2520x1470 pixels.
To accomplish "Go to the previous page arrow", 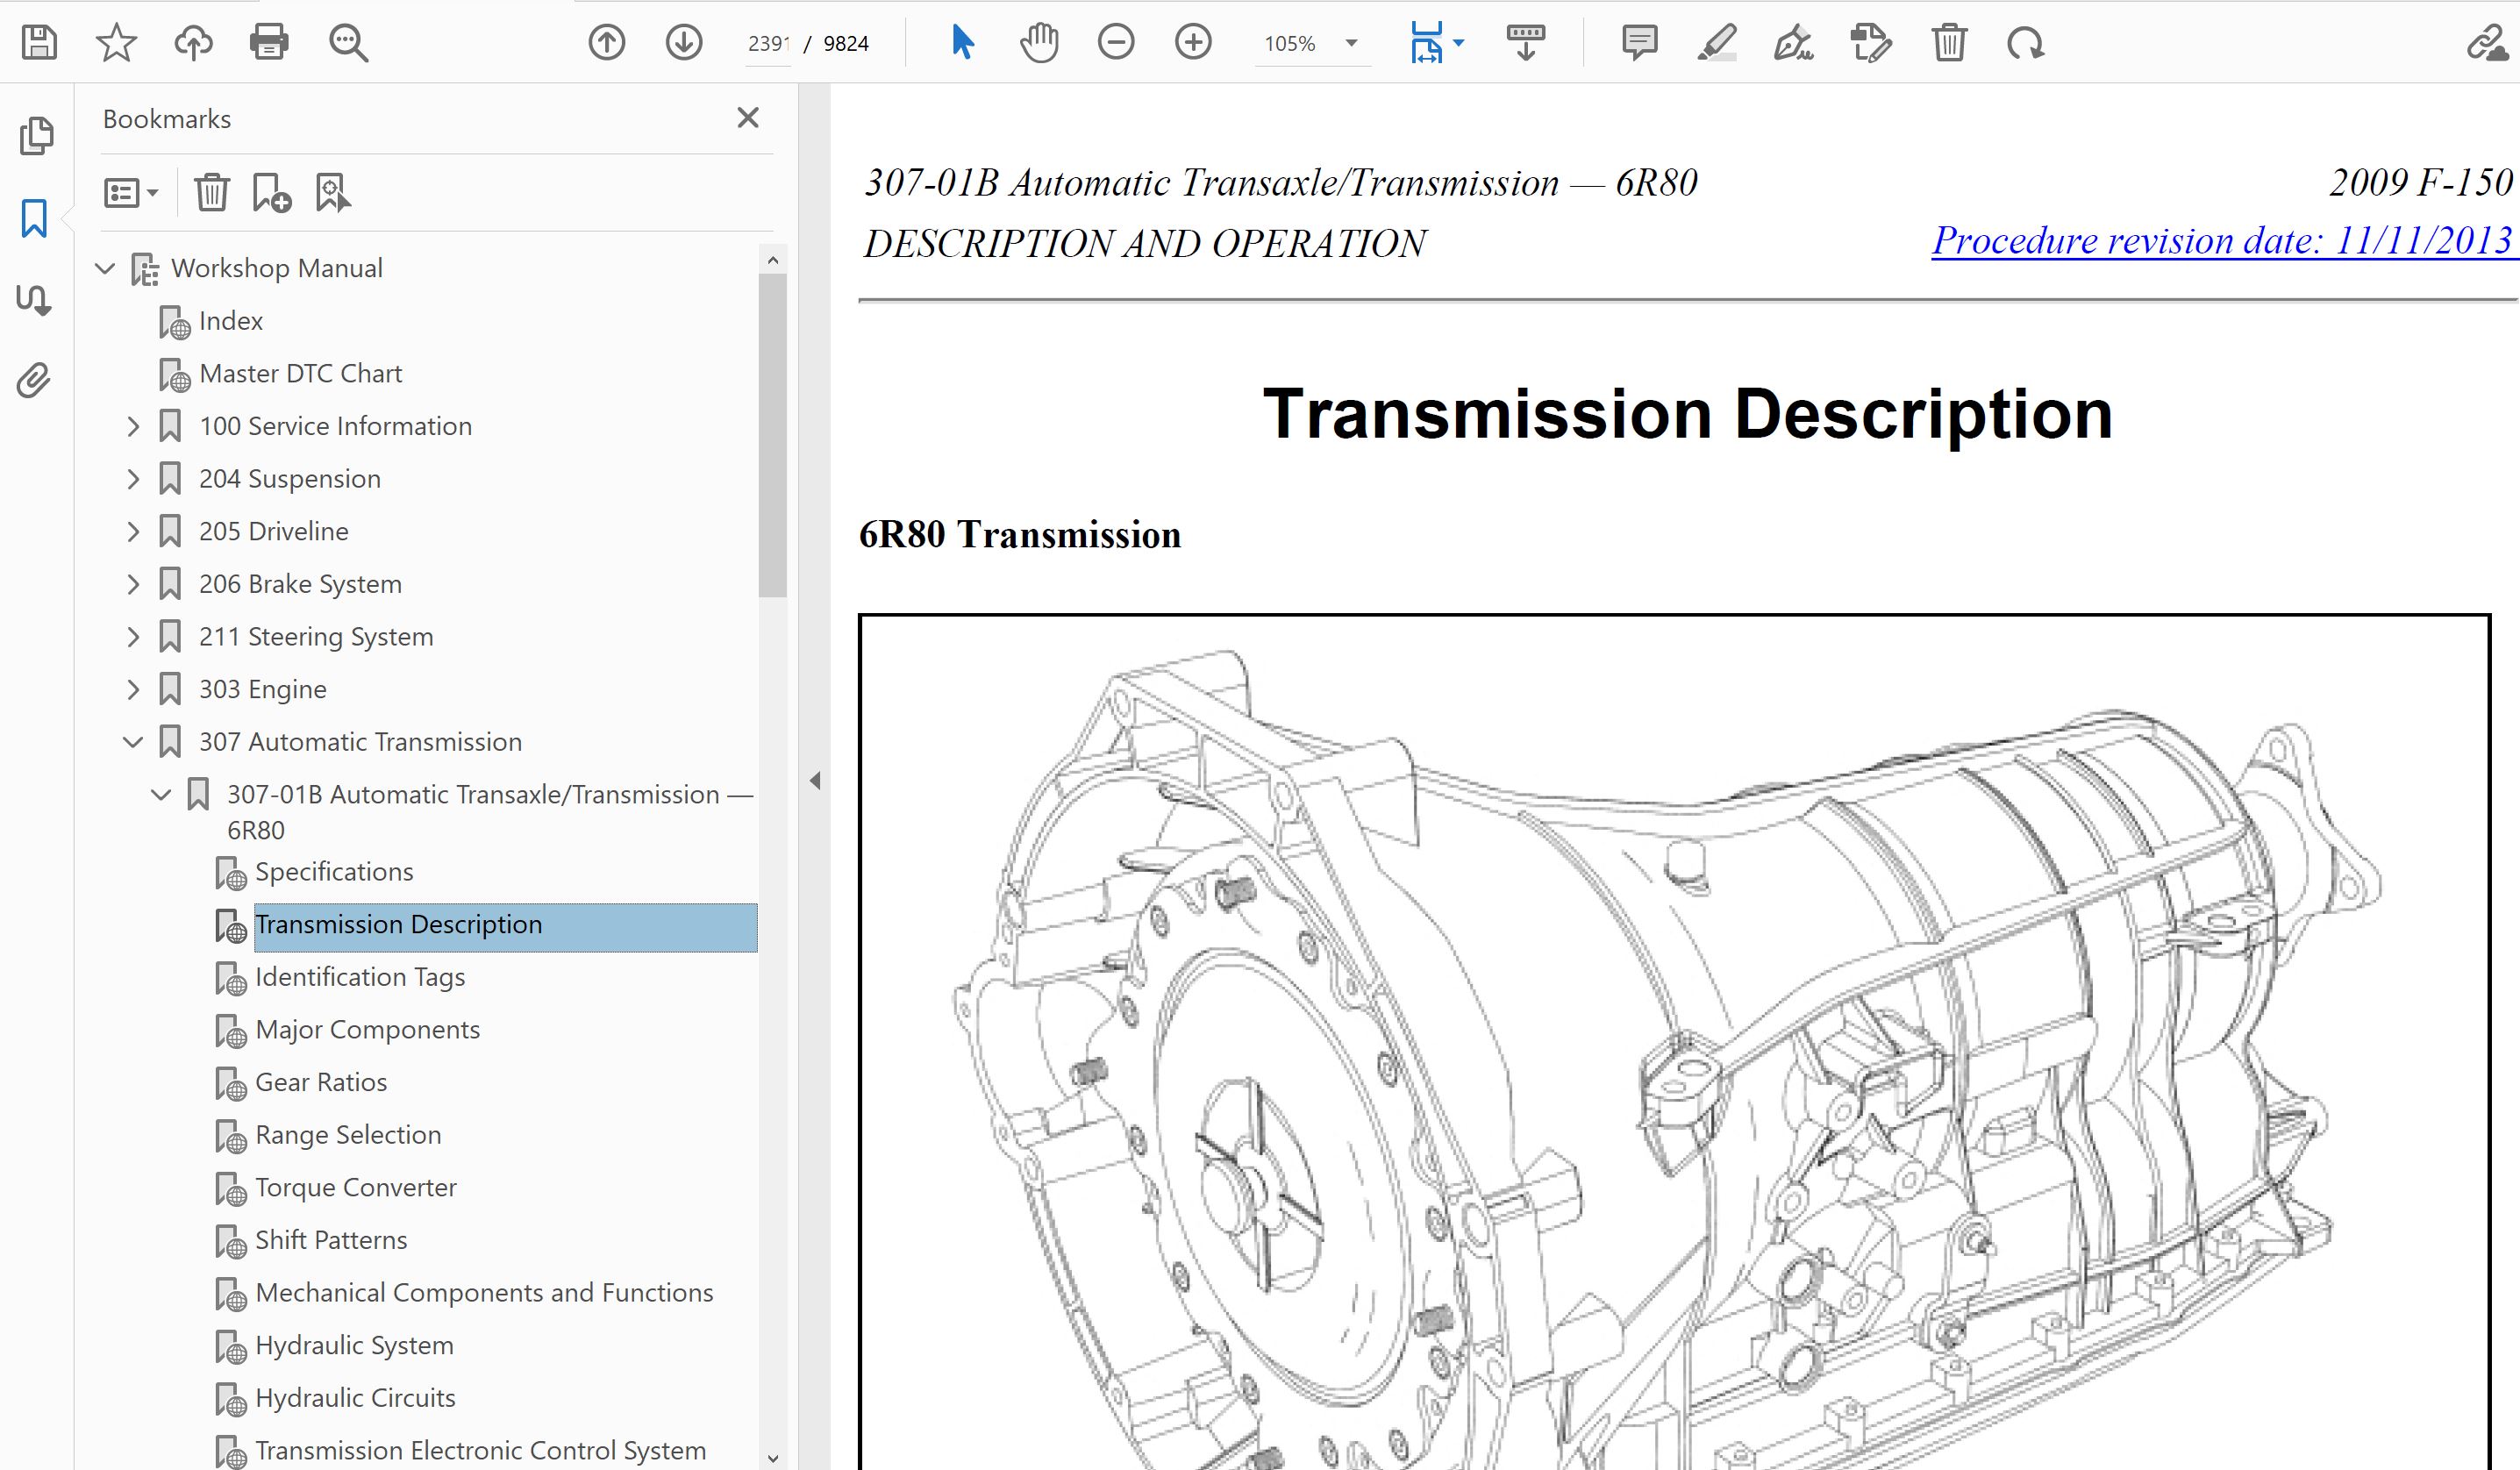I will (607, 43).
